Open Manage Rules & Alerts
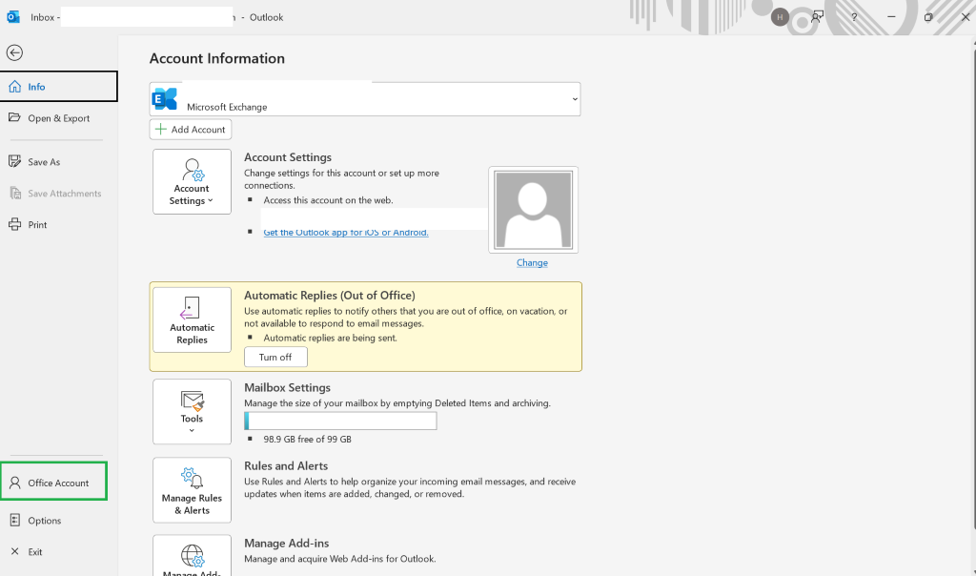The height and width of the screenshot is (576, 976). (x=192, y=490)
